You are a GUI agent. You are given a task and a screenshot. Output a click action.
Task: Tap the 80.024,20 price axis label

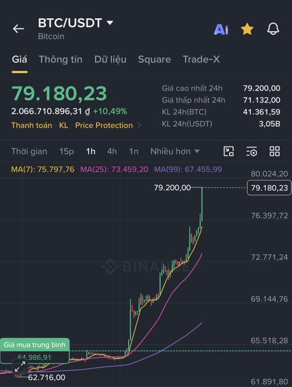point(269,174)
